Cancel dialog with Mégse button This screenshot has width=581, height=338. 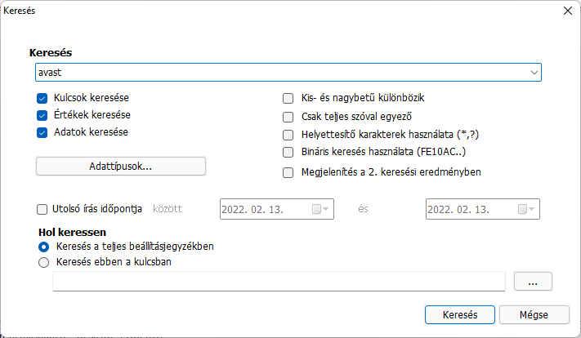(534, 314)
